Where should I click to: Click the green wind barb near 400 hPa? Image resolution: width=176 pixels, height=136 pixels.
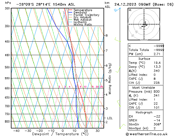tap(118, 40)
